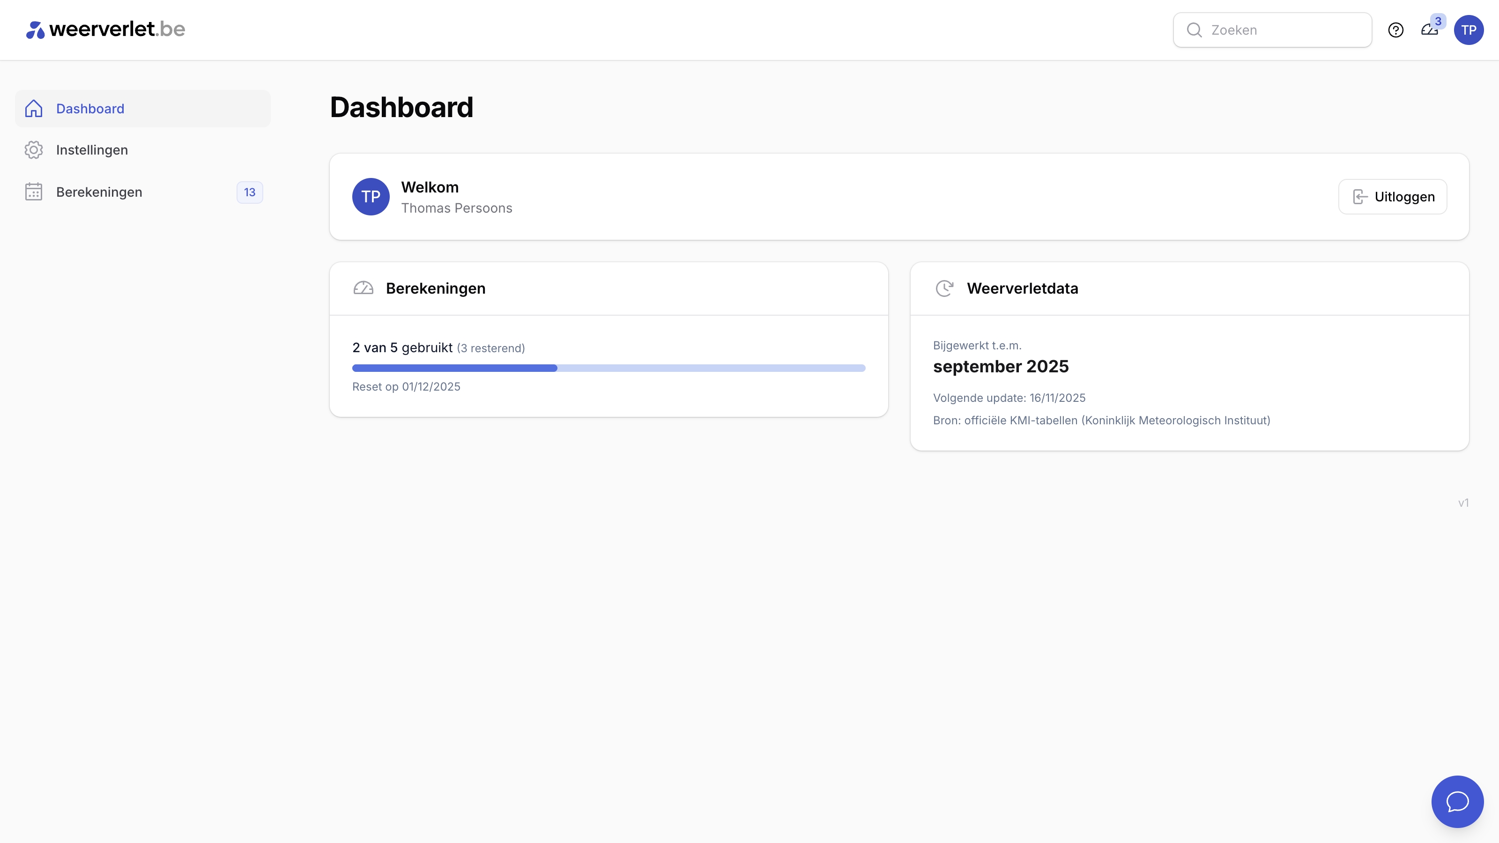Open the chat bubble widget
Viewport: 1499px width, 843px height.
pyautogui.click(x=1457, y=801)
